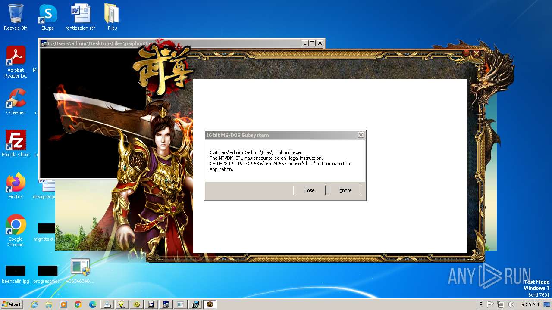Open the volume speaker tray icon
Screen dimensions: 552x310
point(511,304)
